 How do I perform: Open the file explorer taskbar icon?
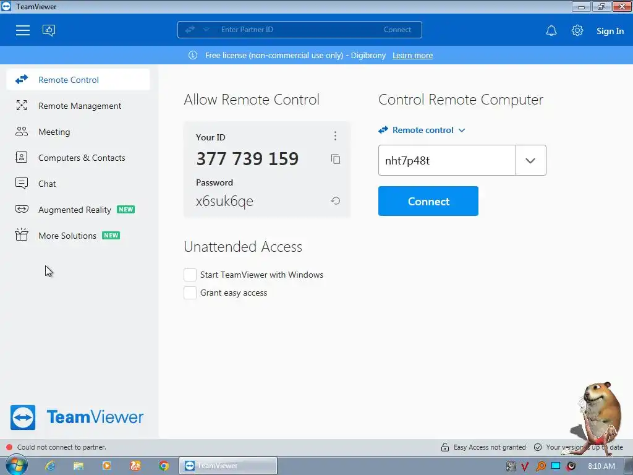click(79, 466)
